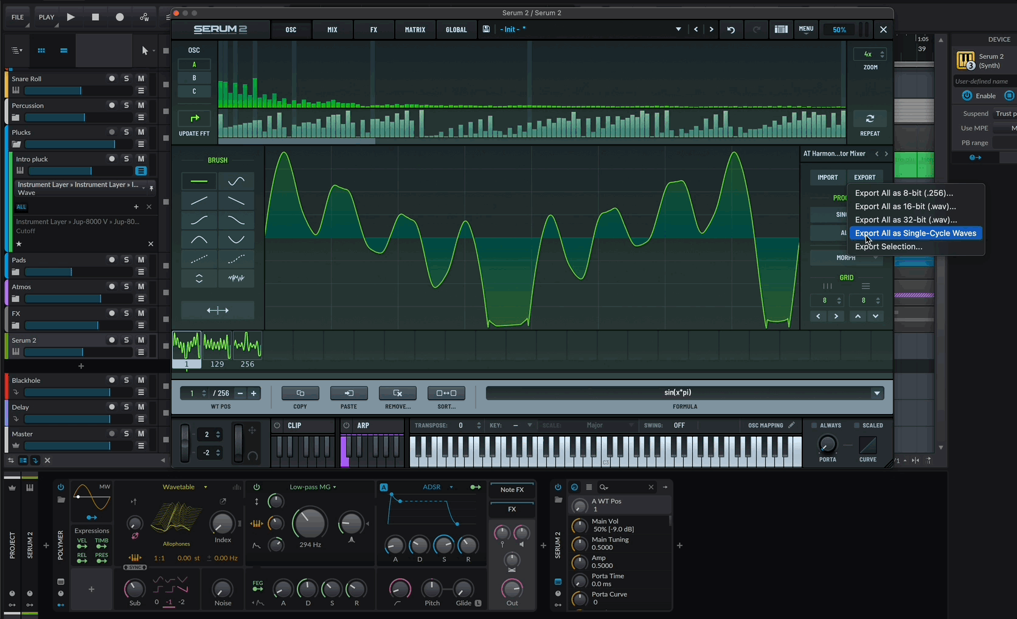The height and width of the screenshot is (619, 1017).
Task: Select the flat line brush shape
Action: pyautogui.click(x=199, y=181)
